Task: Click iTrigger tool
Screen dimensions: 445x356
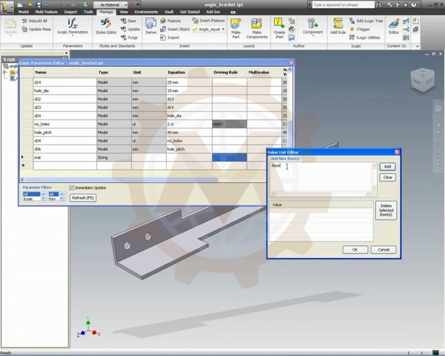Action: tap(359, 29)
